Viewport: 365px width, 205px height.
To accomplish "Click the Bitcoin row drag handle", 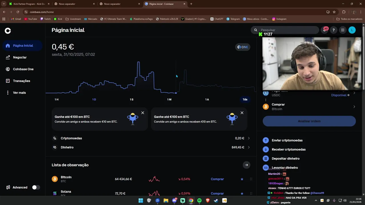I will tap(251, 179).
